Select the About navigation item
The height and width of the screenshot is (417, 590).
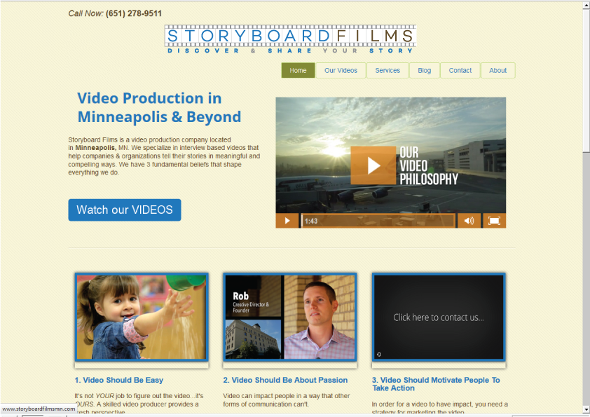498,71
